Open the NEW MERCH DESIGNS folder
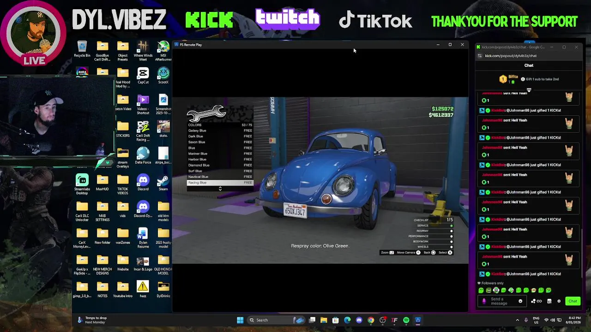Screen dimensions: 591x332 103,265
